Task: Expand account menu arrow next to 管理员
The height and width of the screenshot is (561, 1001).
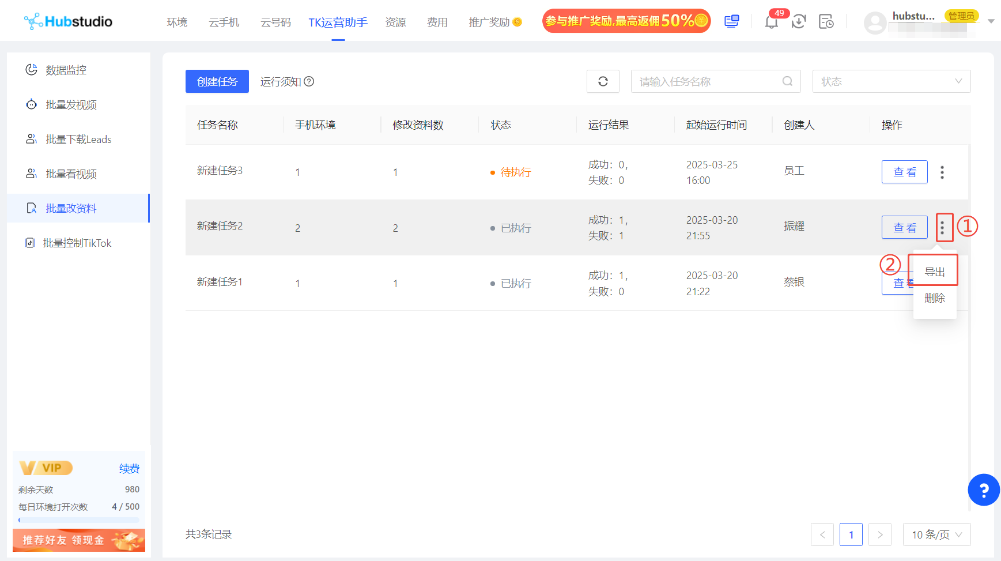Action: [x=991, y=21]
